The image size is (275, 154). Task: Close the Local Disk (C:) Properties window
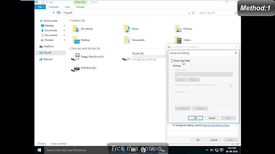(236, 47)
